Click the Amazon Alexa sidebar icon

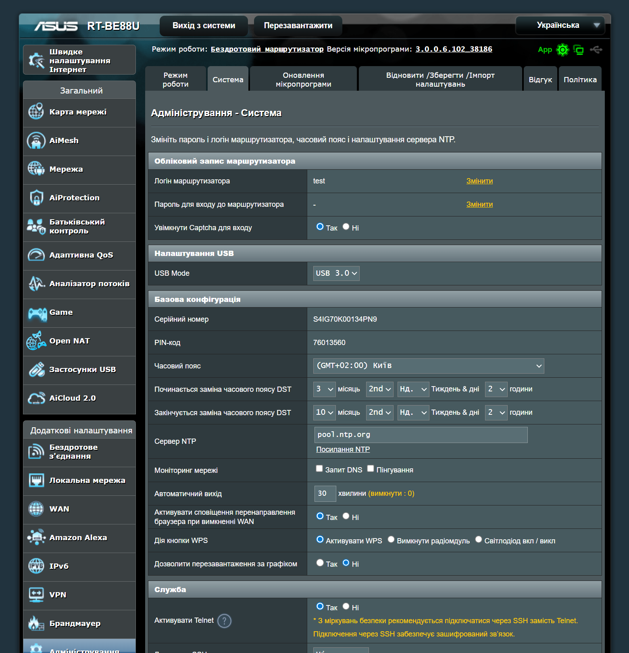(x=36, y=538)
